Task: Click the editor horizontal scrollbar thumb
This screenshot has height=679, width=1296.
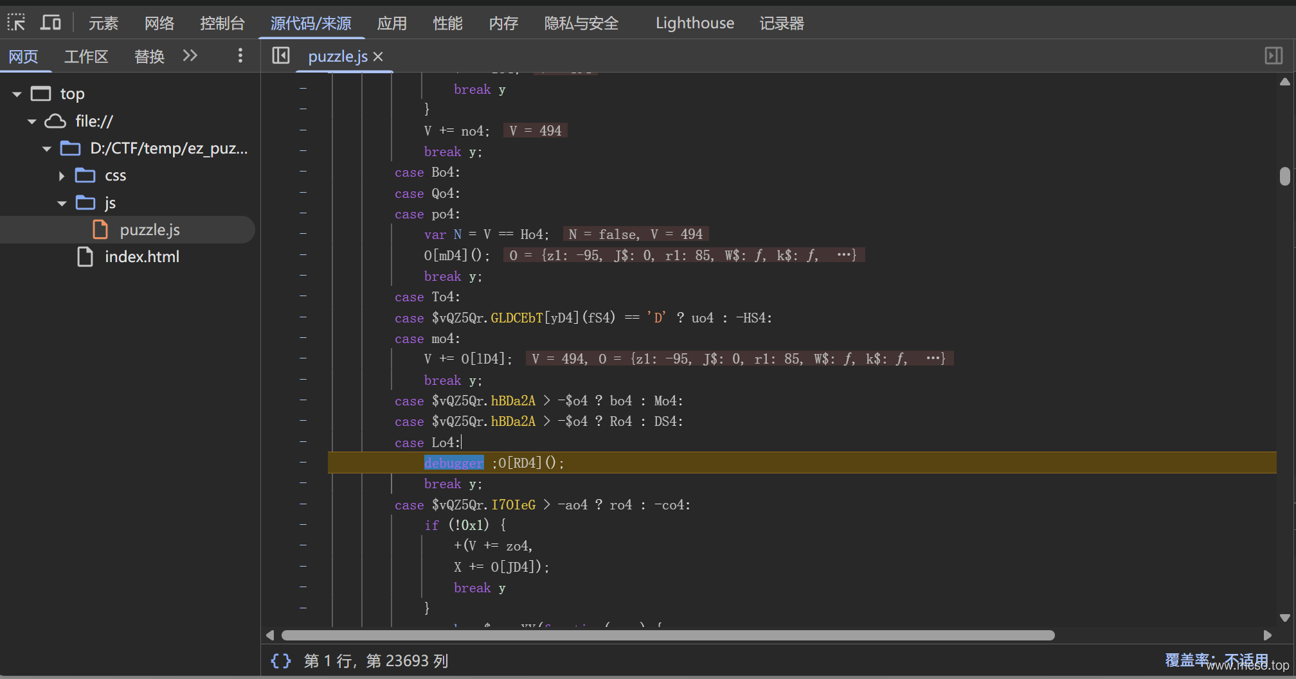Action: coord(668,635)
